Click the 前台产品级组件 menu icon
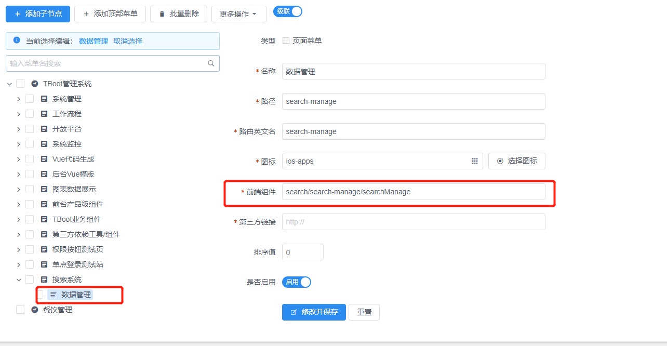The image size is (667, 346). click(44, 204)
